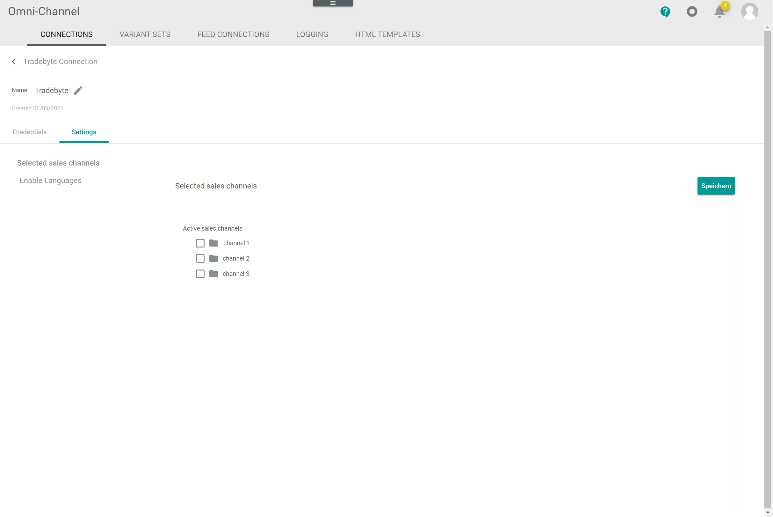Click the scrollbar up arrow
773x517 pixels.
pyautogui.click(x=767, y=27)
